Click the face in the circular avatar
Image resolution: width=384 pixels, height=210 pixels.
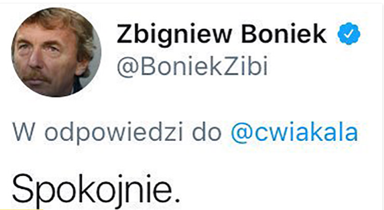(x=44, y=57)
